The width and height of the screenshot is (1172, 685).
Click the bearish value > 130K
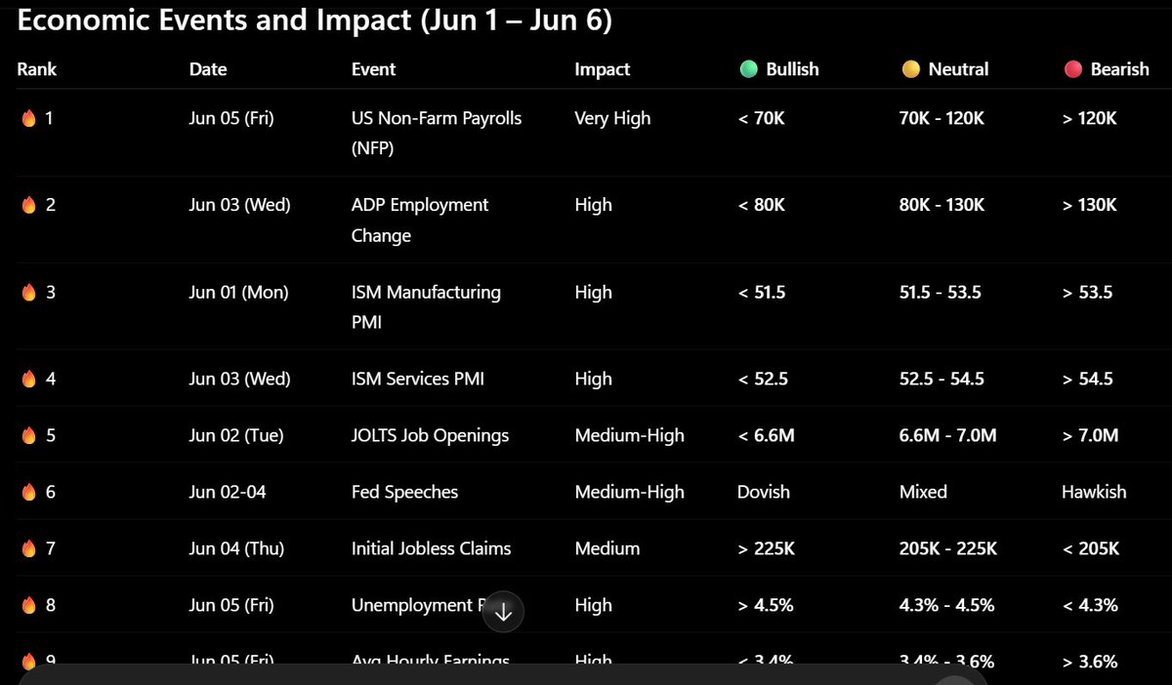(x=1089, y=205)
